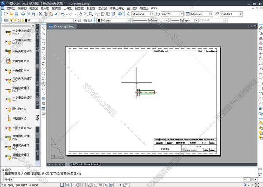Click the blue Help question-mark icon
The height and width of the screenshot is (187, 263).
[120, 14]
